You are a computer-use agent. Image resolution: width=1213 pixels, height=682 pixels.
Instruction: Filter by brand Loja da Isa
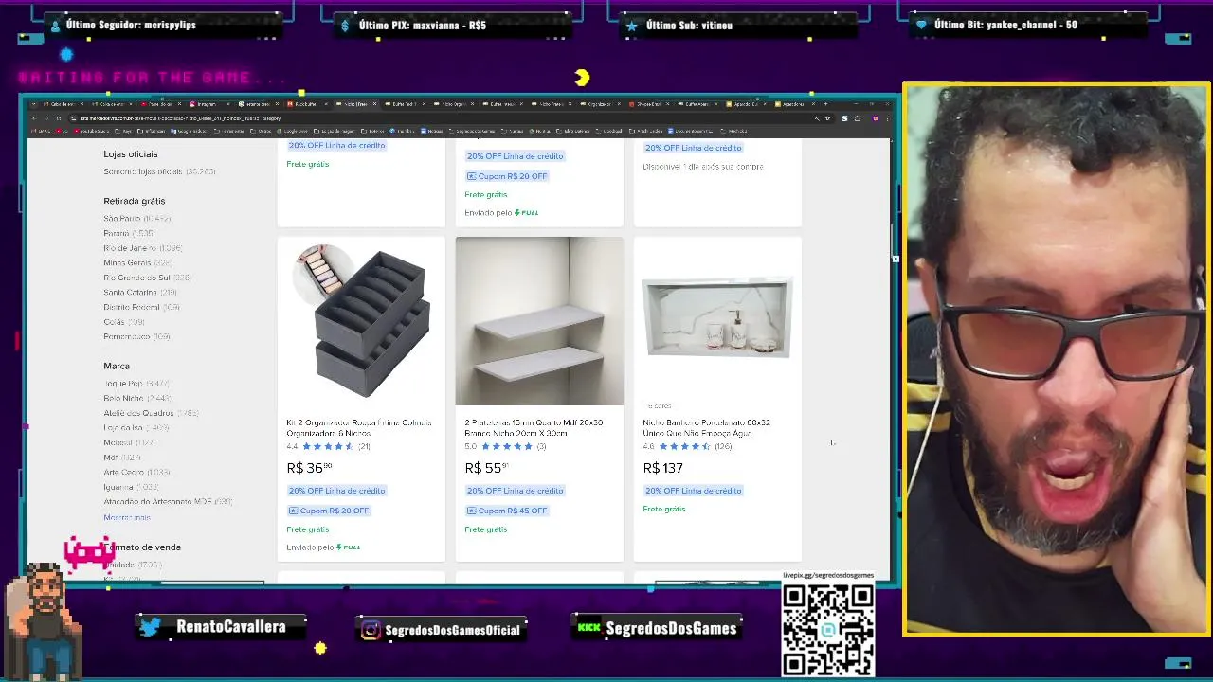point(136,427)
